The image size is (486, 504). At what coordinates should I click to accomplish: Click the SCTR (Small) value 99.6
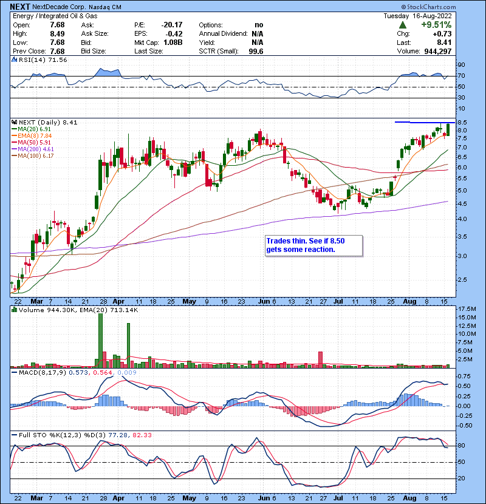click(x=256, y=52)
